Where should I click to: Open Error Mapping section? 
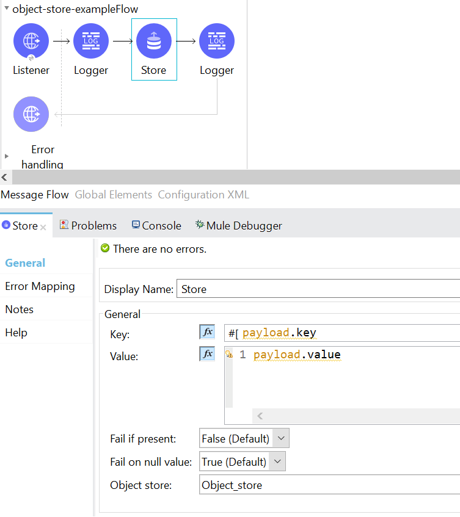click(x=40, y=286)
